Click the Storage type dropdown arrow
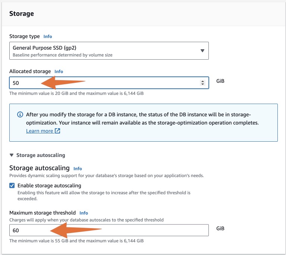The image size is (286, 255). (x=202, y=51)
